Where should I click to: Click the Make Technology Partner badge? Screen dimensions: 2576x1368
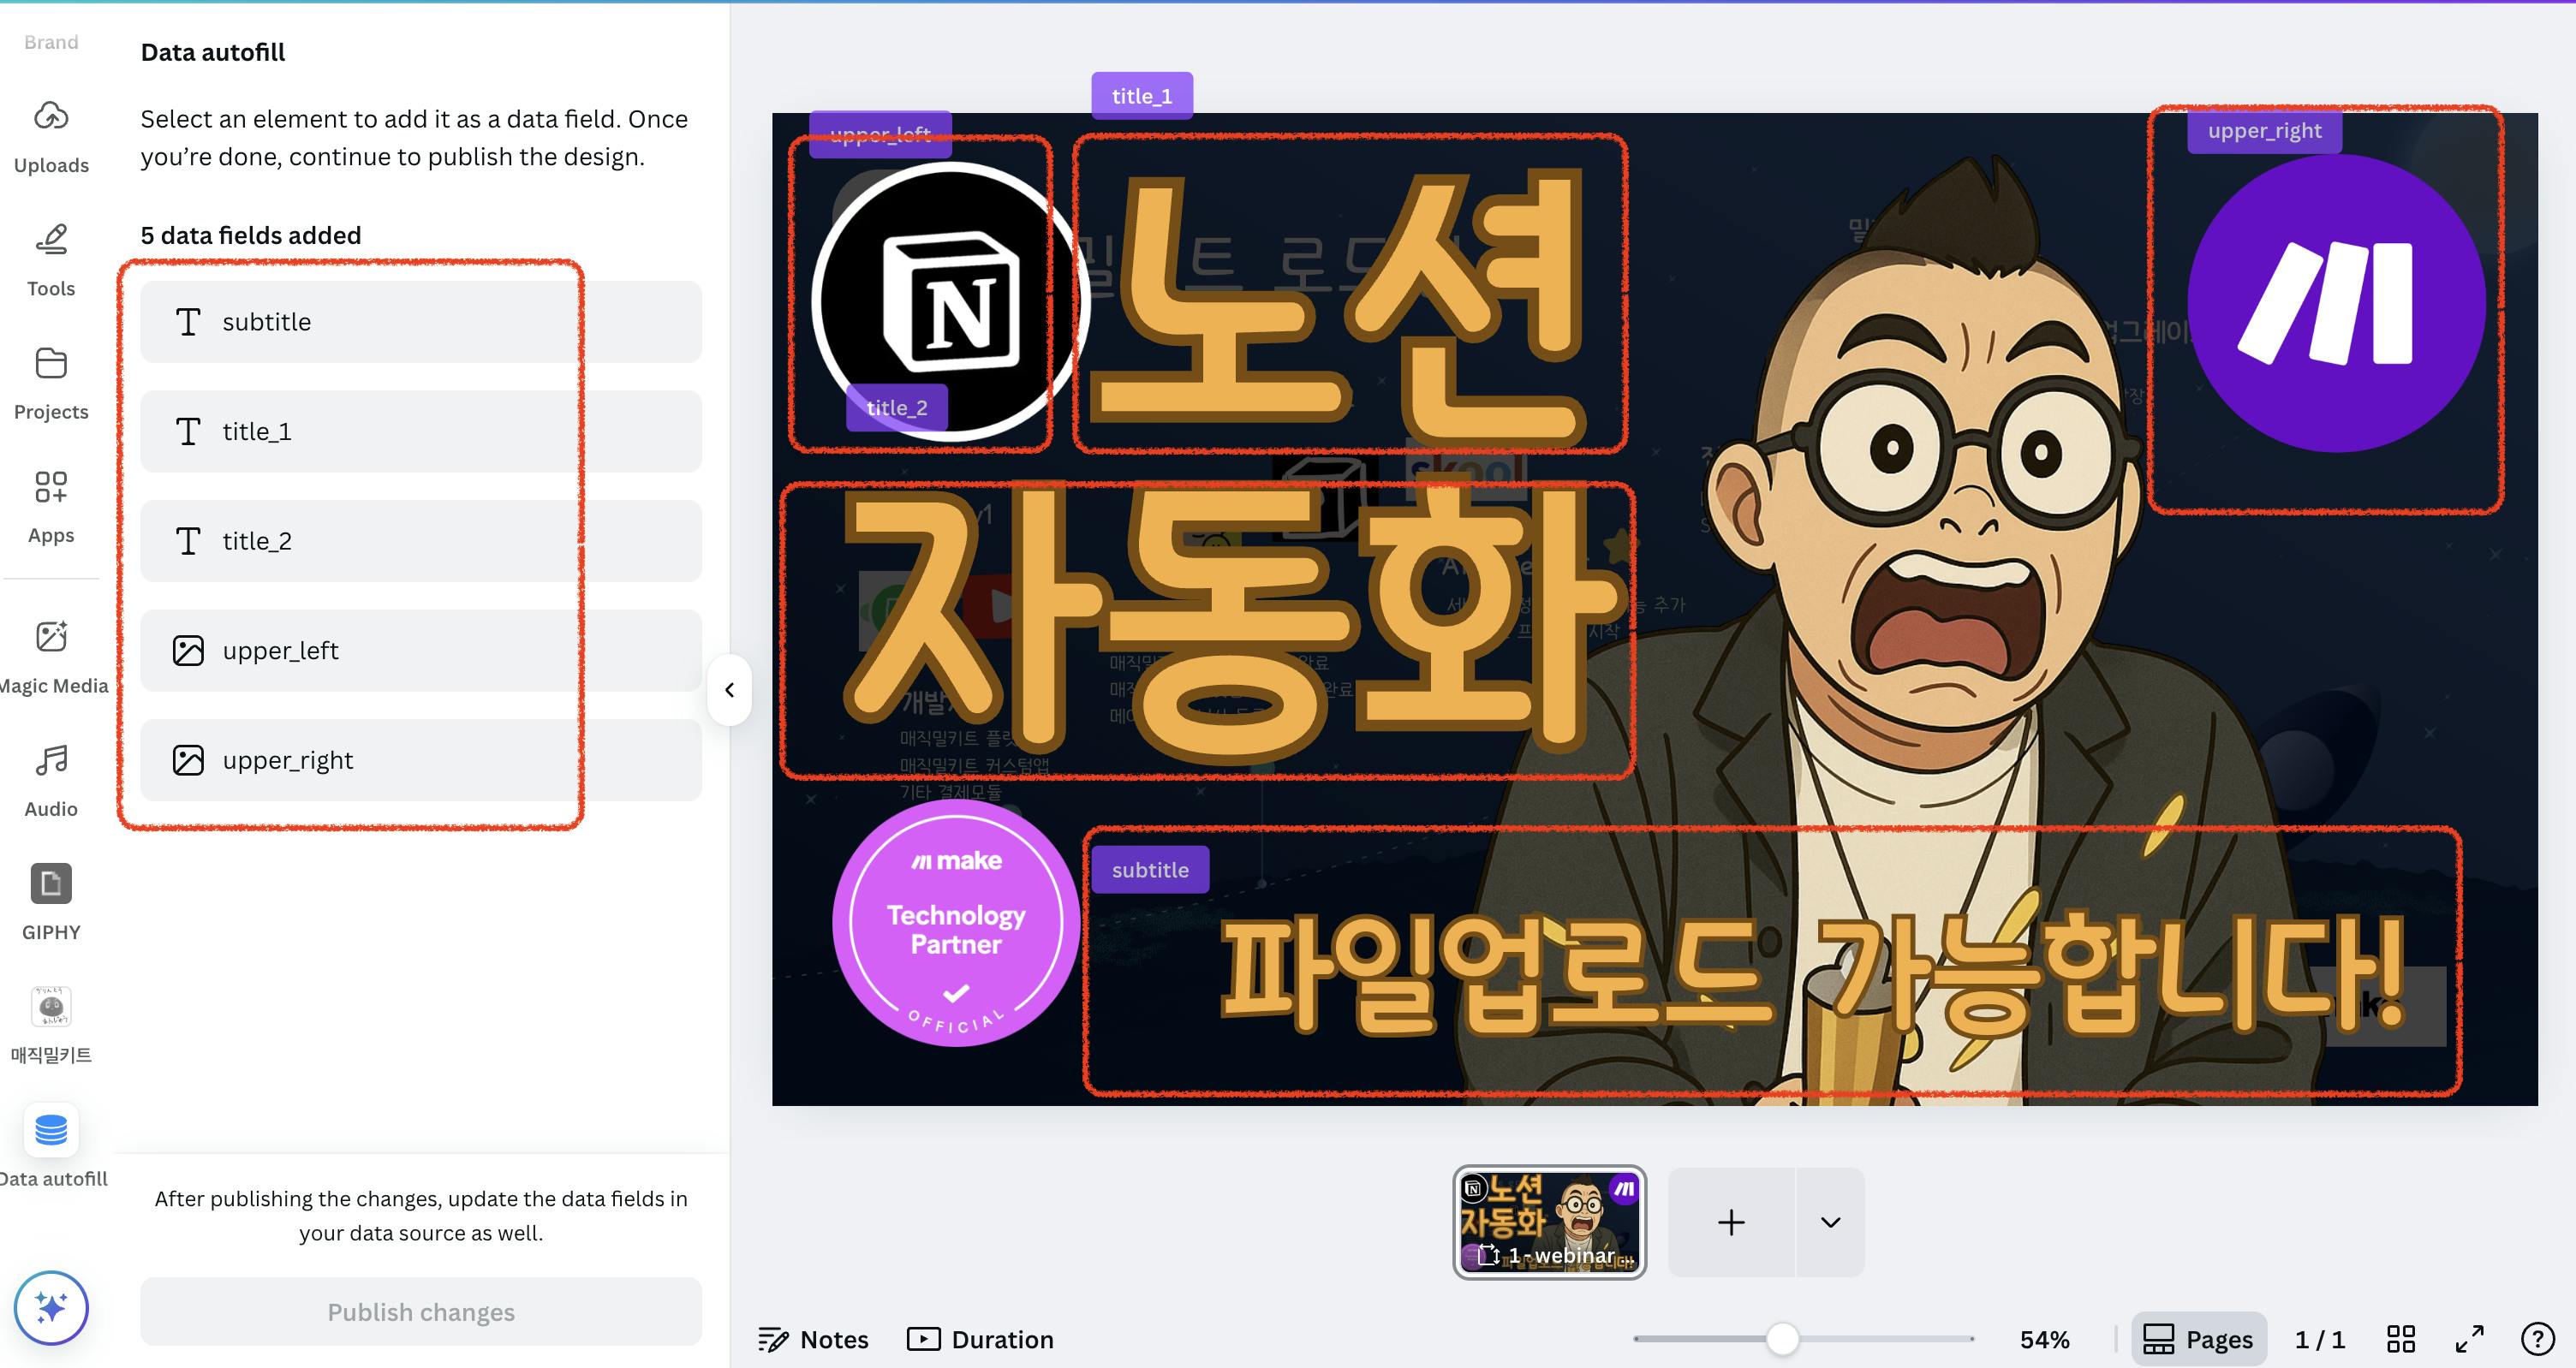[956, 923]
